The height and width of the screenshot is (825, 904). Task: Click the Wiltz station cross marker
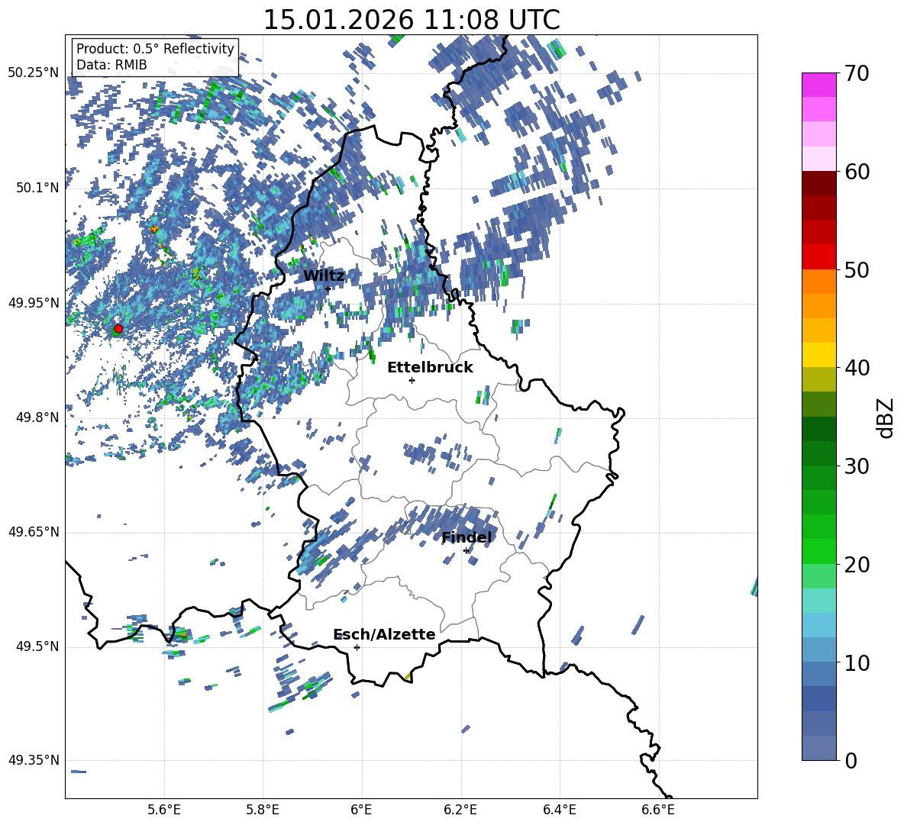[x=328, y=288]
